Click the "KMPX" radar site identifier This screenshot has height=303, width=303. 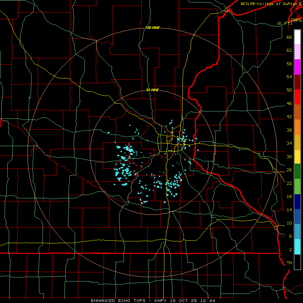[x=161, y=301]
